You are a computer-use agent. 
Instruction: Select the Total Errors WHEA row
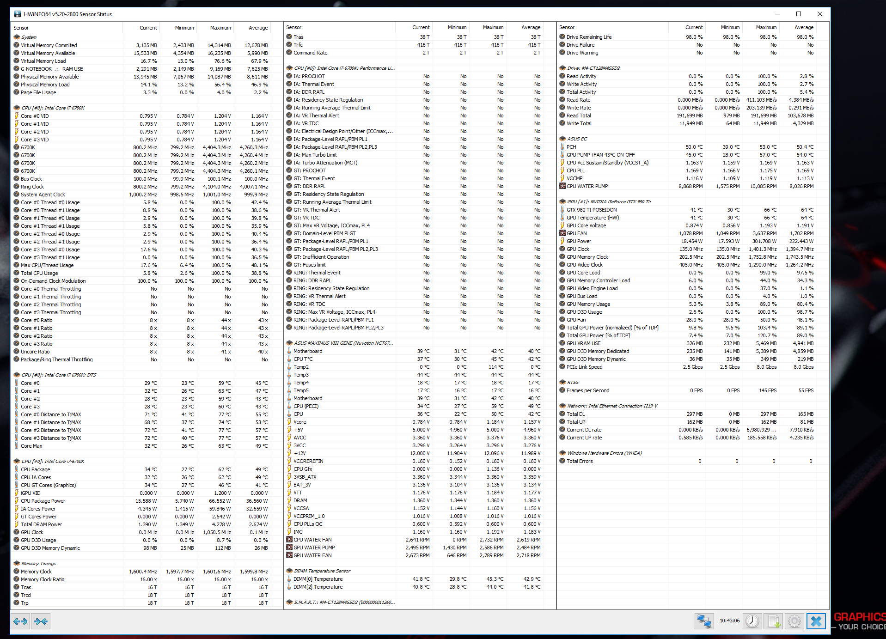pos(580,461)
